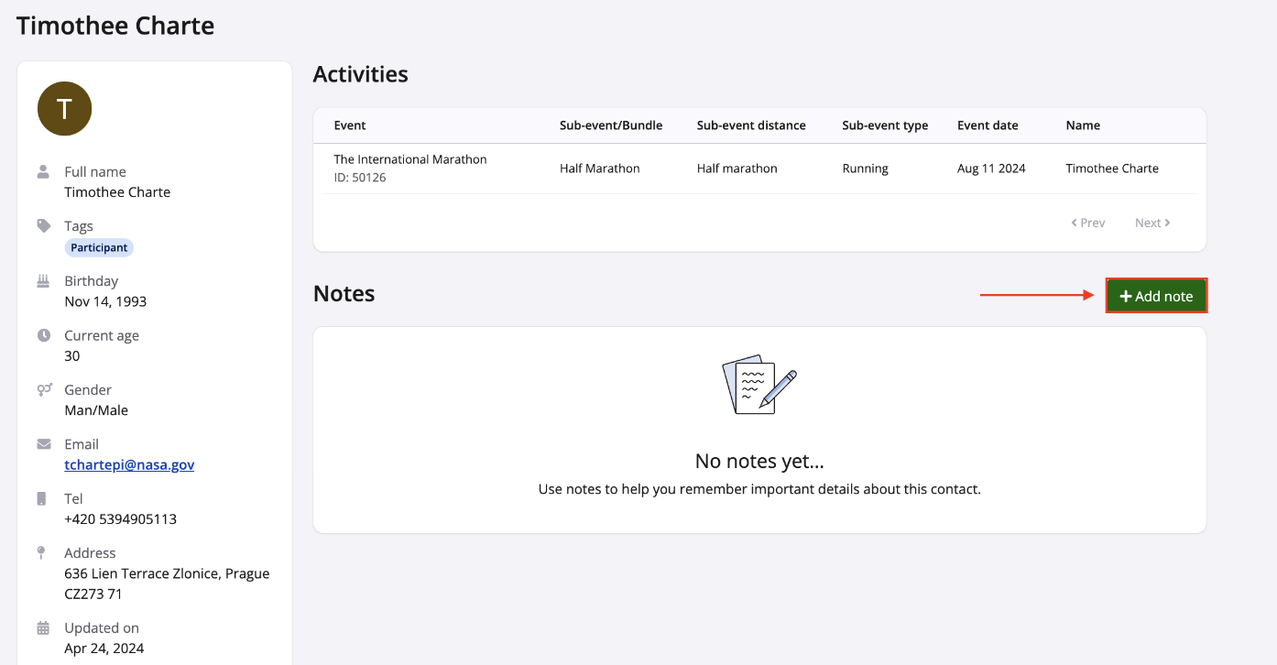This screenshot has width=1277, height=665.
Task: Click the tag icon beside Tags
Action: click(x=43, y=225)
